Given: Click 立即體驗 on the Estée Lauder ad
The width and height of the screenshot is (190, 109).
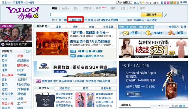Looking at the screenshot, I should (134, 94).
